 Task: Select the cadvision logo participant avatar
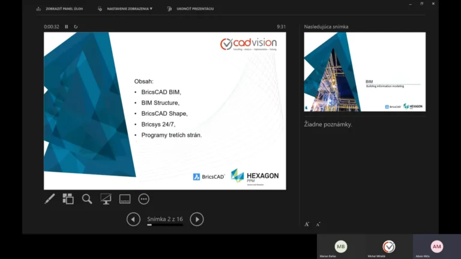coord(389,246)
